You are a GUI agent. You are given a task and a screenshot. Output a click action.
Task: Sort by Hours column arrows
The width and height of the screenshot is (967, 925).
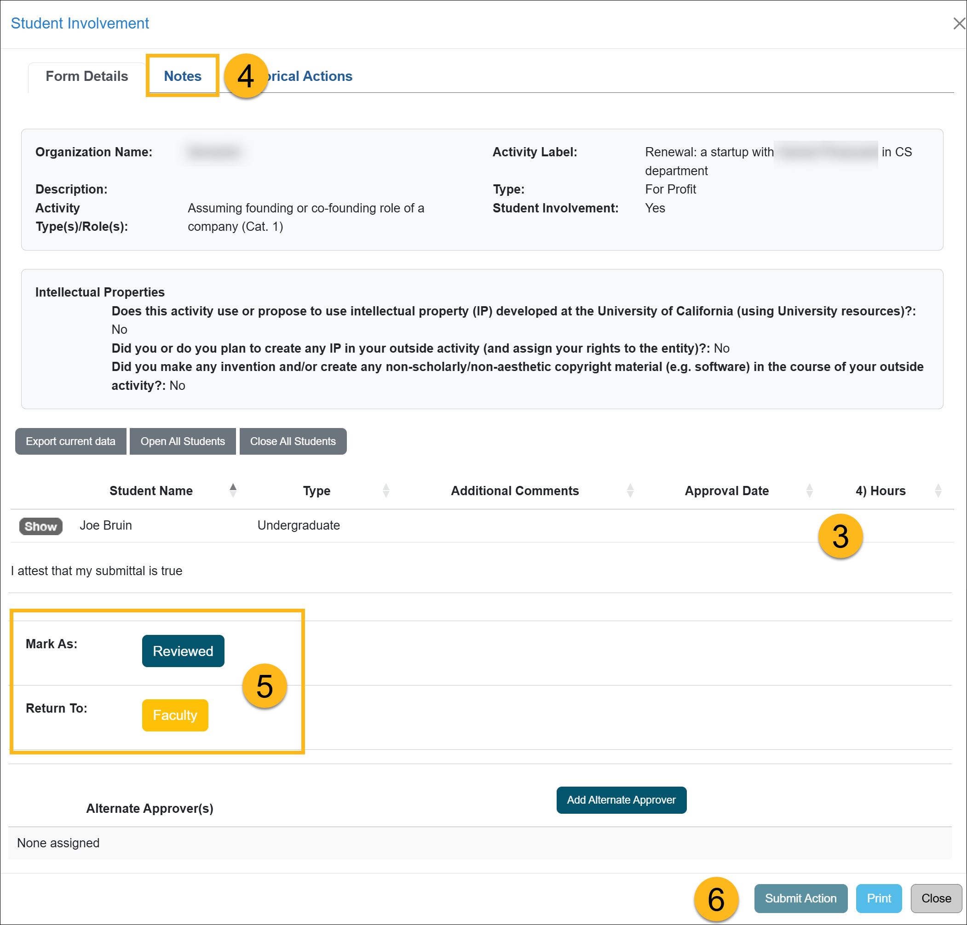point(938,491)
